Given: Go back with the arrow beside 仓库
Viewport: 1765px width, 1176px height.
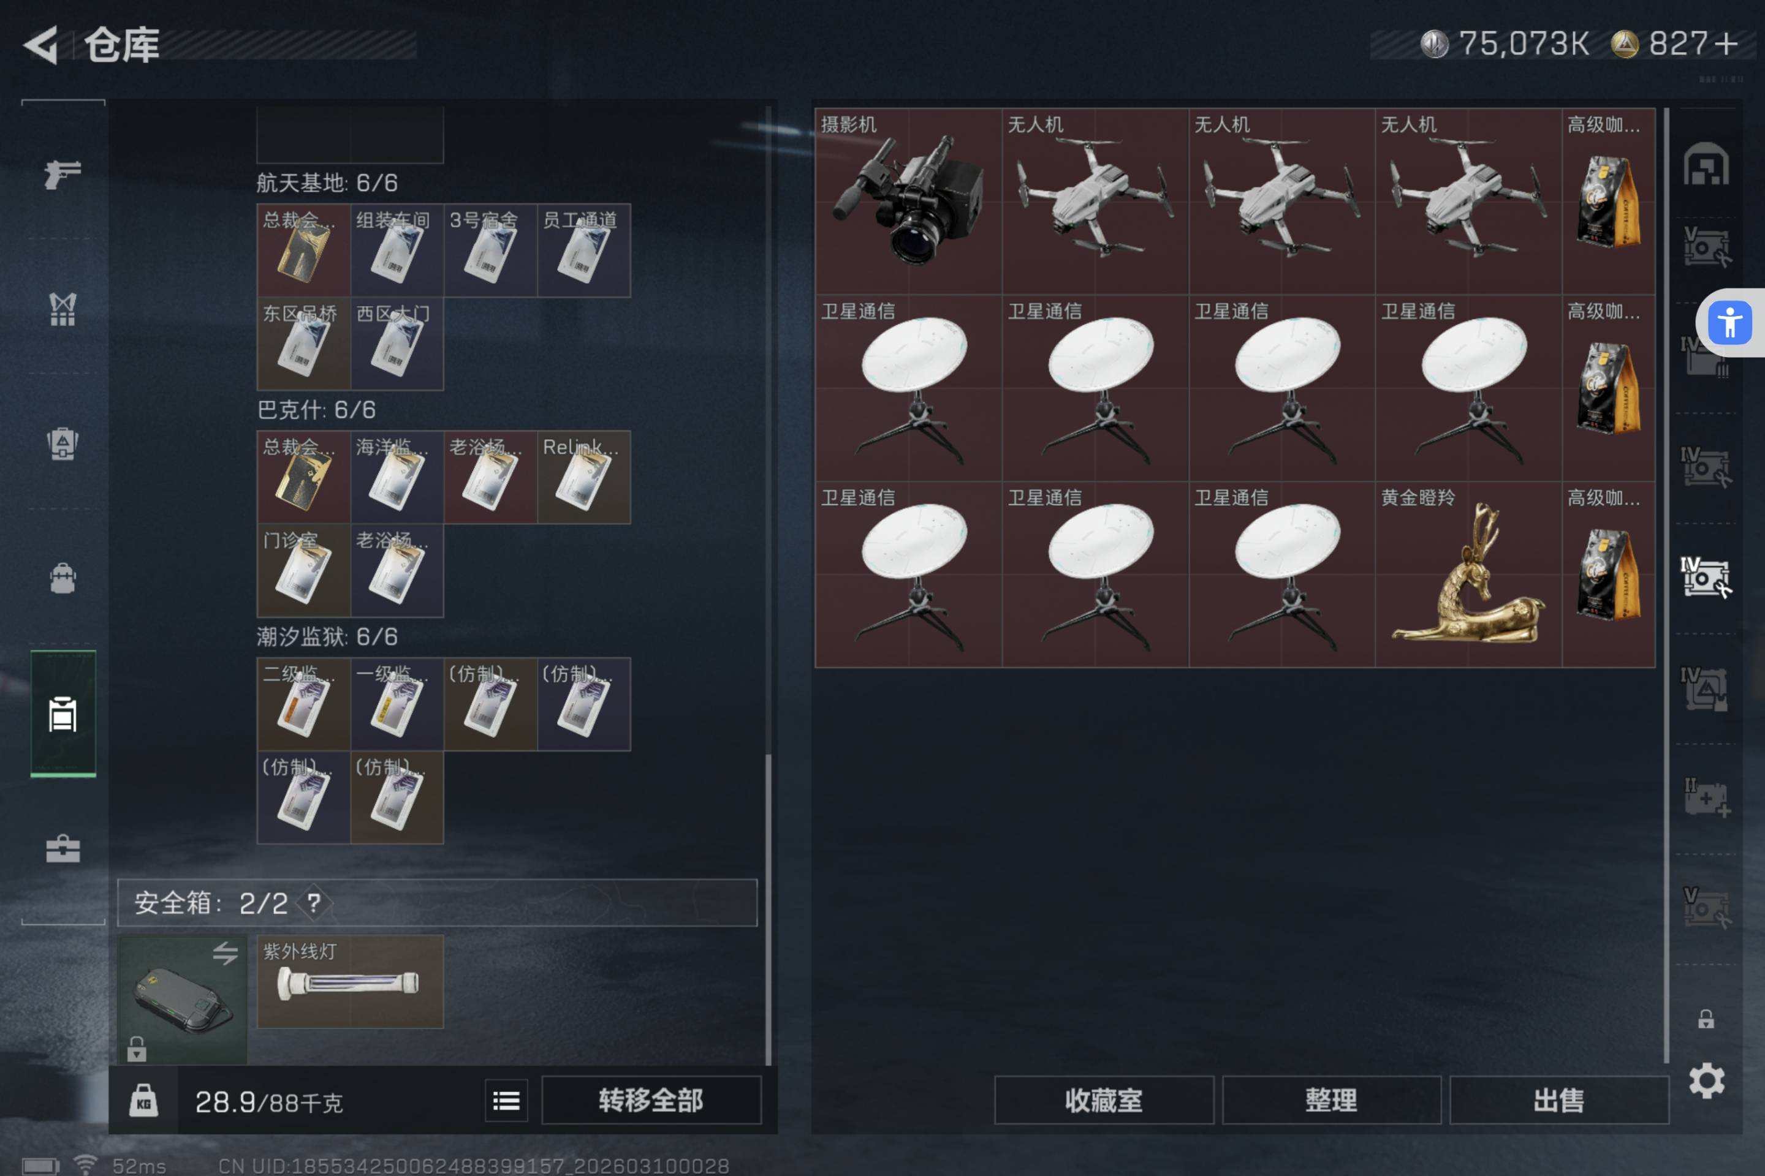Looking at the screenshot, I should (x=41, y=45).
